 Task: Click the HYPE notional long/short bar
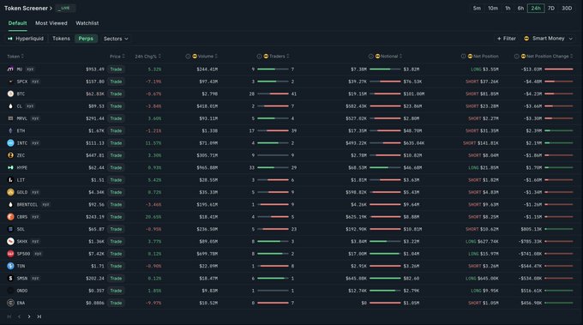coord(385,167)
